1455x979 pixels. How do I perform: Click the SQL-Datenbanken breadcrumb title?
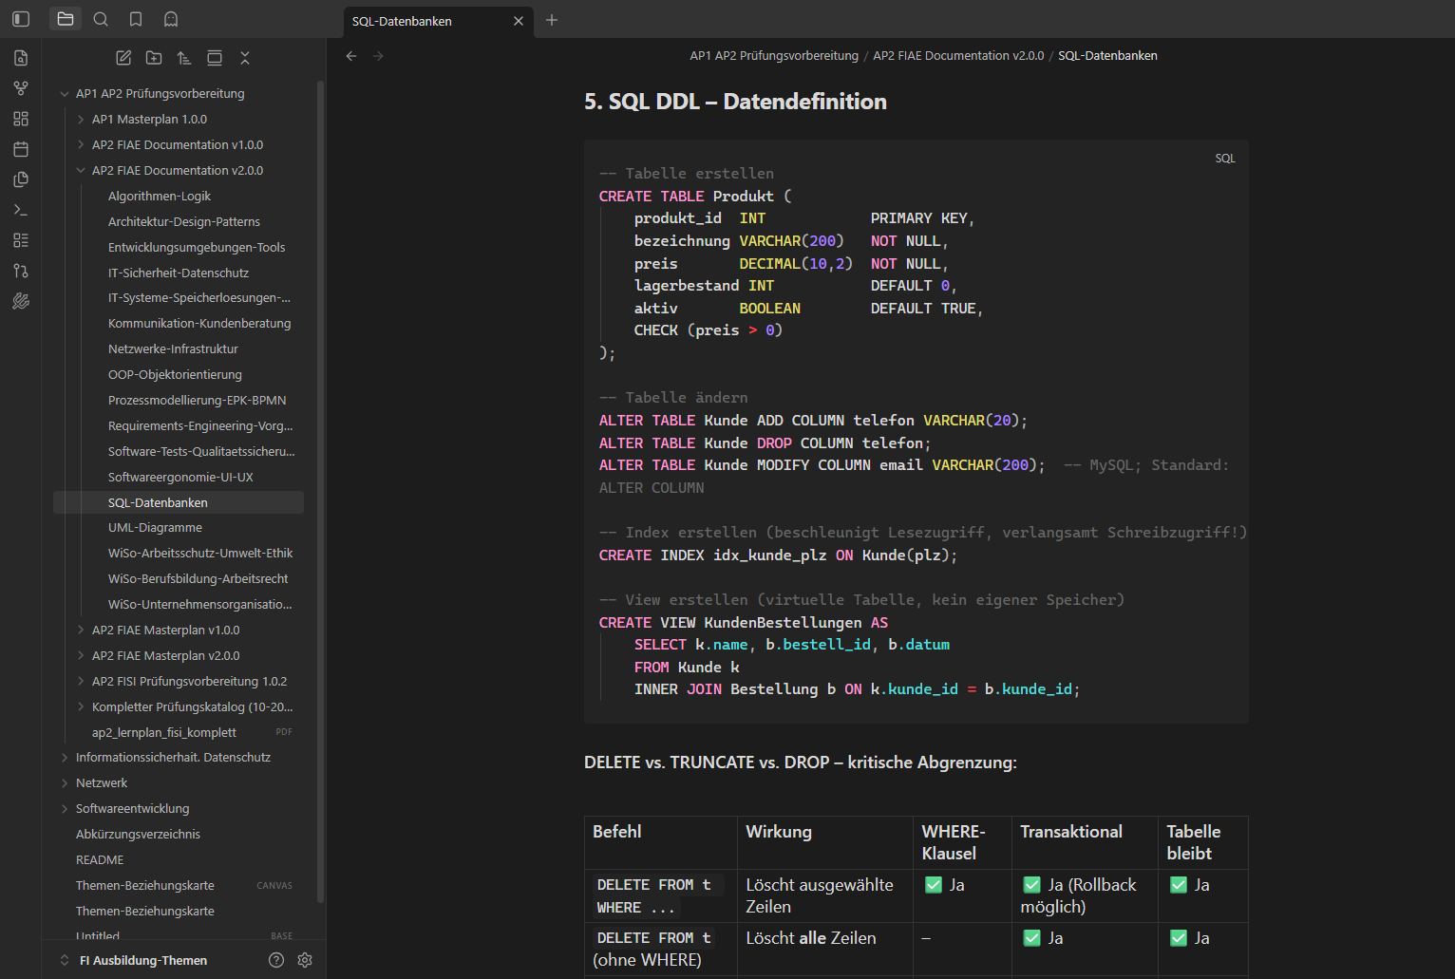pos(1107,56)
